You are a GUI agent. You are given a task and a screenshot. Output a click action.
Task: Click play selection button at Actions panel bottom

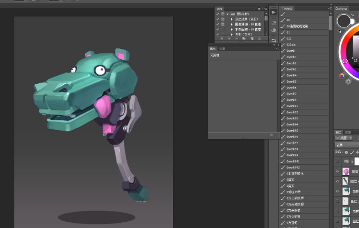point(236,39)
